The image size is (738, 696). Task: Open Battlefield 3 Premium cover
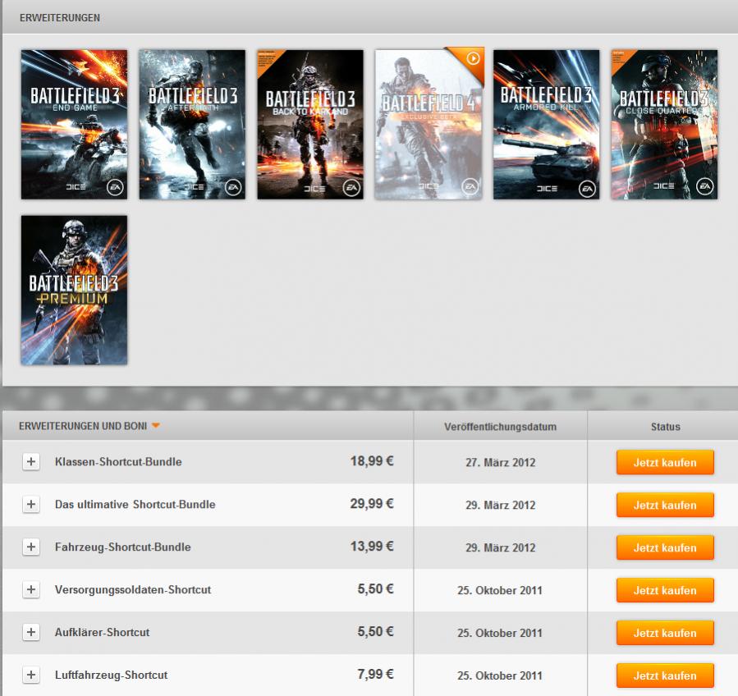[75, 291]
